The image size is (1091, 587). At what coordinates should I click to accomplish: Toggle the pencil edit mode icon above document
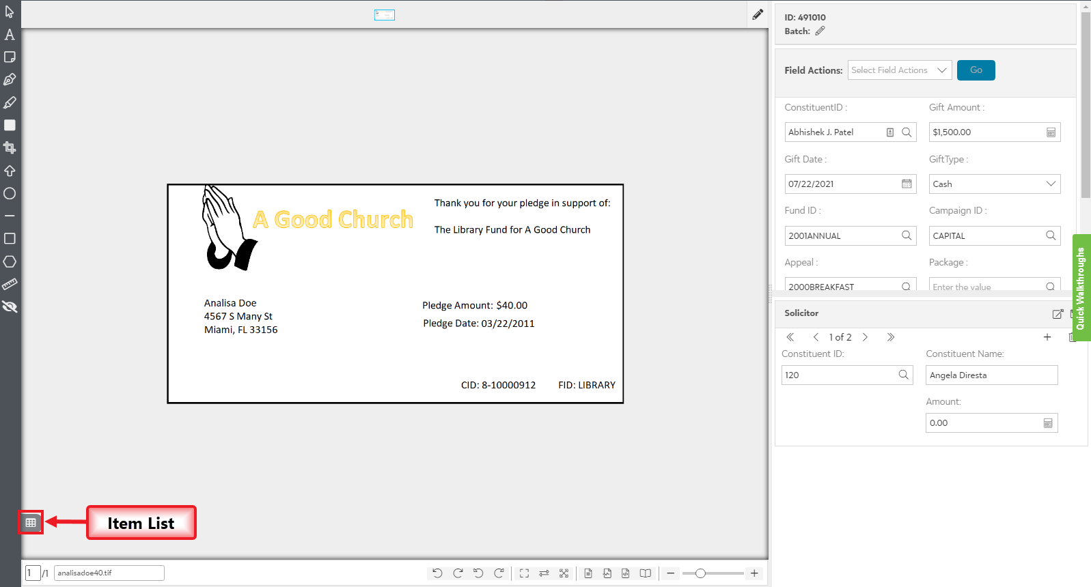(x=758, y=14)
